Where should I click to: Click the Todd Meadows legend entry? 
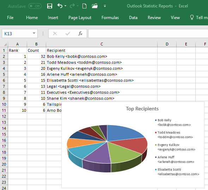(x=174, y=135)
